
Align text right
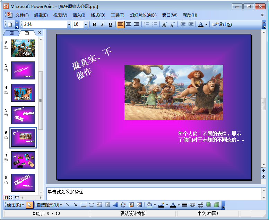pos(137,25)
